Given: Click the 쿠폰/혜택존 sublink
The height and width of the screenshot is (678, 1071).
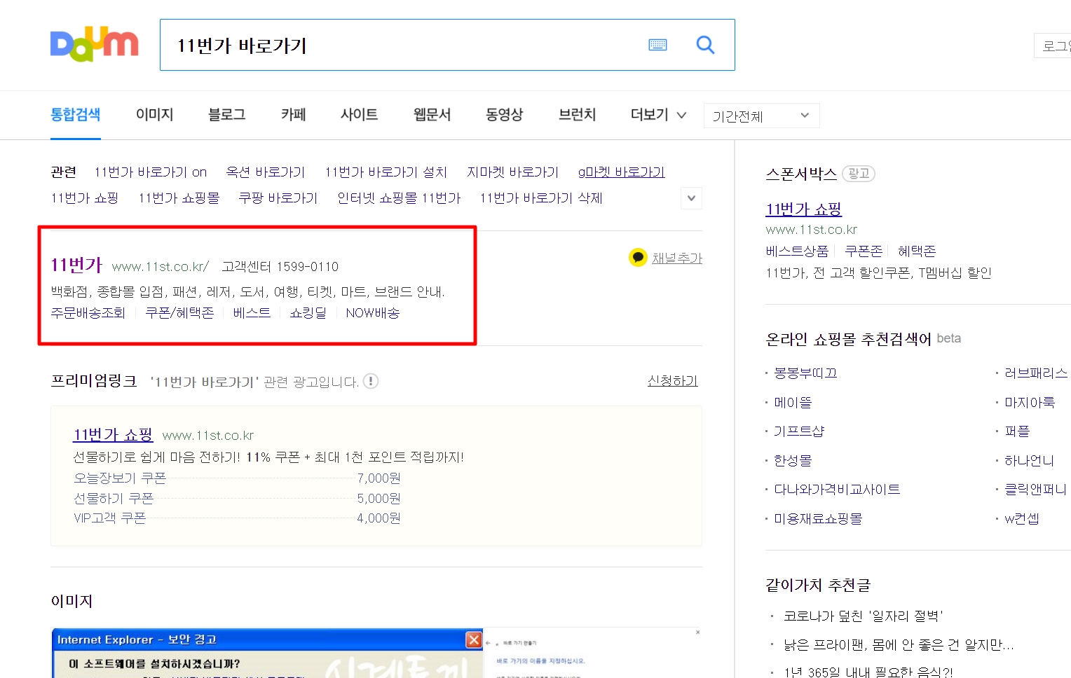Looking at the screenshot, I should [x=179, y=312].
